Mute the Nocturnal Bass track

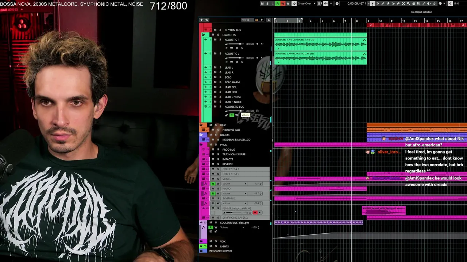pyautogui.click(x=213, y=130)
